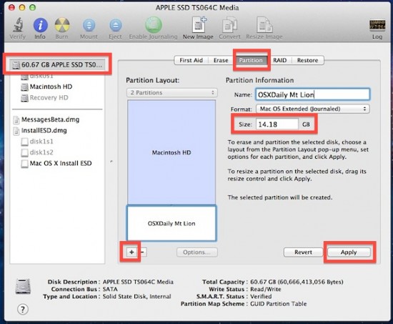
Task: Switch to the Restore tab
Action: [x=307, y=60]
